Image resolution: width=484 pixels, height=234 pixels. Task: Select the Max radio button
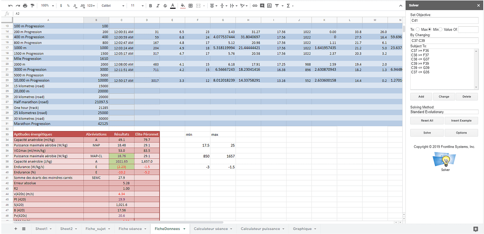tap(417, 29)
